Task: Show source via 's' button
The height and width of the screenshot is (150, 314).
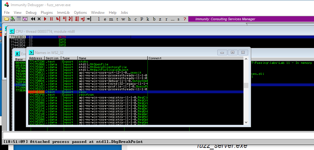Action: 178,19
